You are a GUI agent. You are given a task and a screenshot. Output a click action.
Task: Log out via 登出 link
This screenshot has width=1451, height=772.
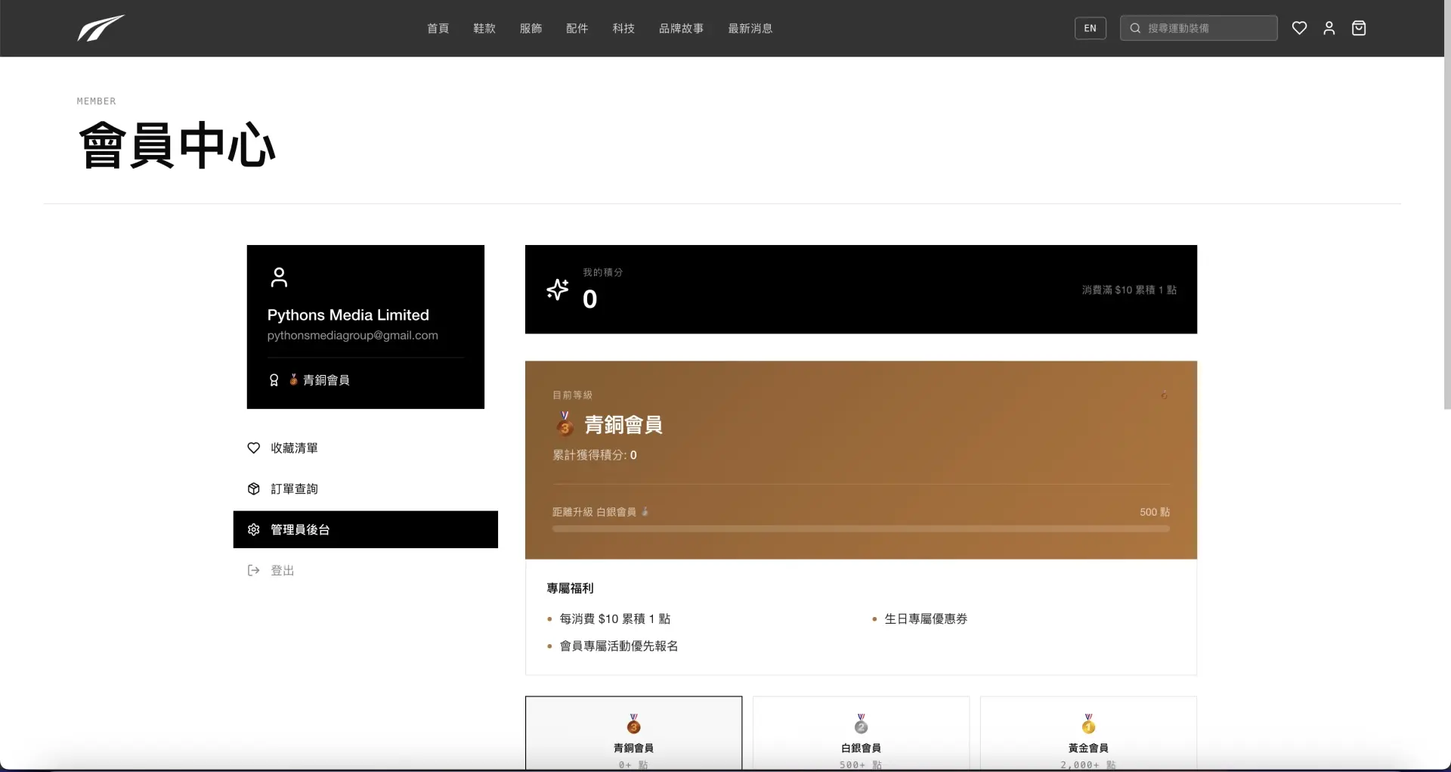point(366,570)
